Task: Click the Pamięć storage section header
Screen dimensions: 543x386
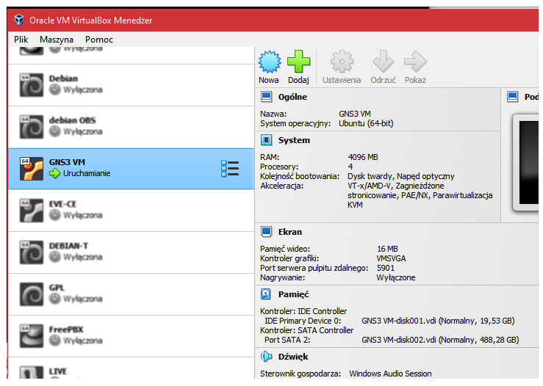Action: (x=293, y=294)
